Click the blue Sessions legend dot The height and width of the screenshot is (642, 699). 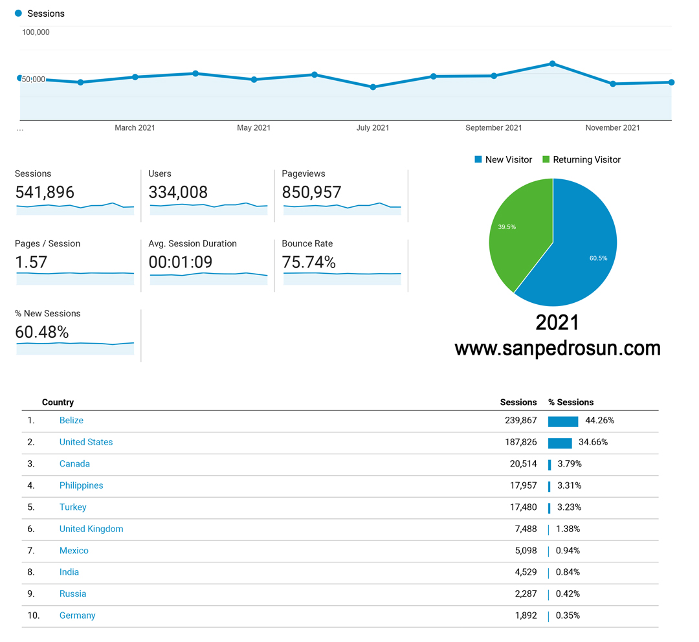18,14
